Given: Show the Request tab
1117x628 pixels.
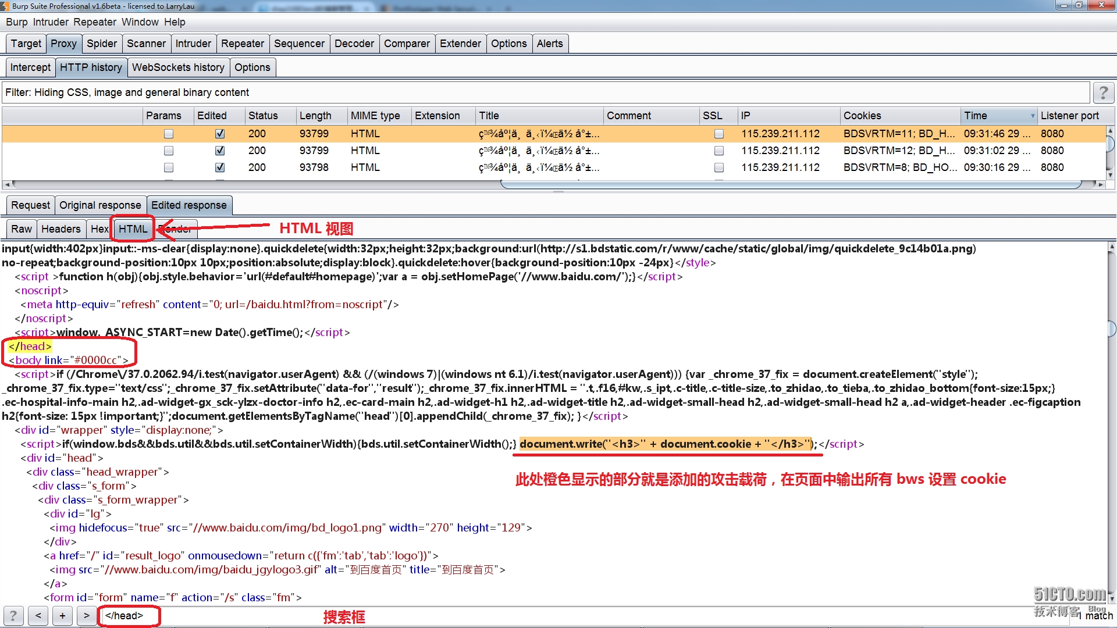Looking at the screenshot, I should [30, 205].
